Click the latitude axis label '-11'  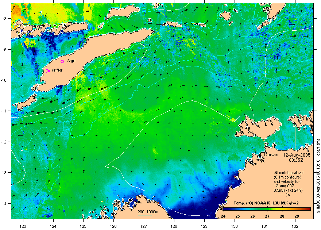click(x=4, y=111)
